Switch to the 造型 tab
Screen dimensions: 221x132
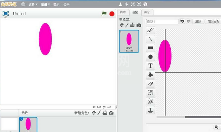coord(135,12)
